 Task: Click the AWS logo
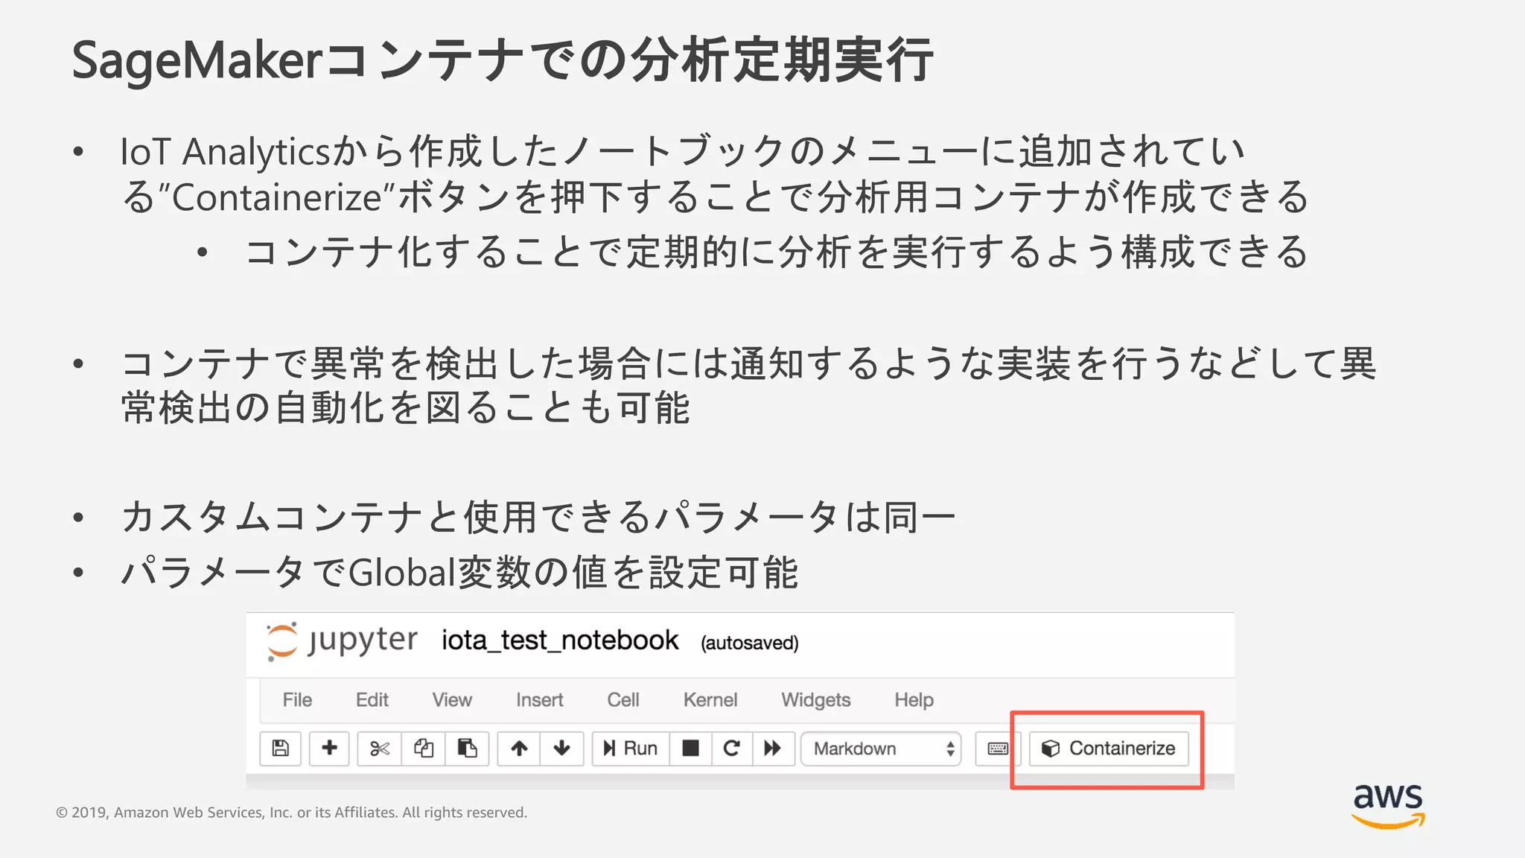[1388, 806]
